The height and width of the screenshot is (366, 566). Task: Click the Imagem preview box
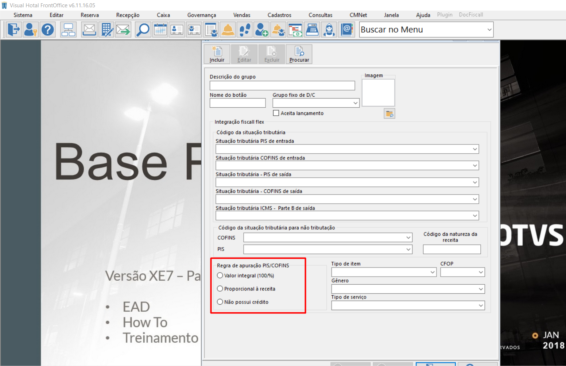[x=378, y=93]
